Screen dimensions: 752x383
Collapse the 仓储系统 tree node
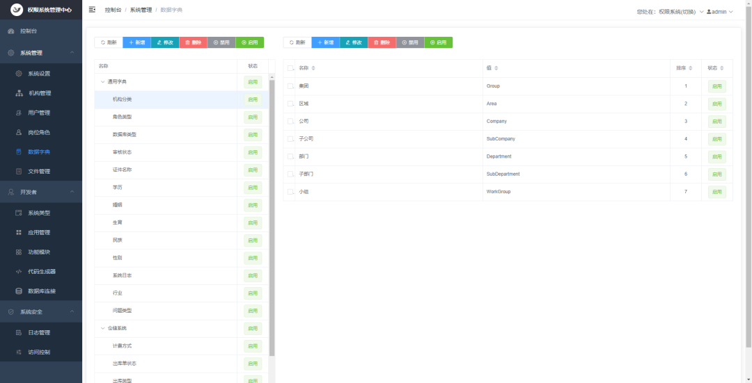point(102,328)
